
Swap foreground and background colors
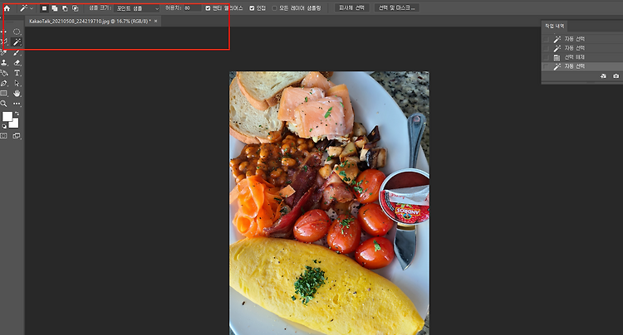pos(17,114)
